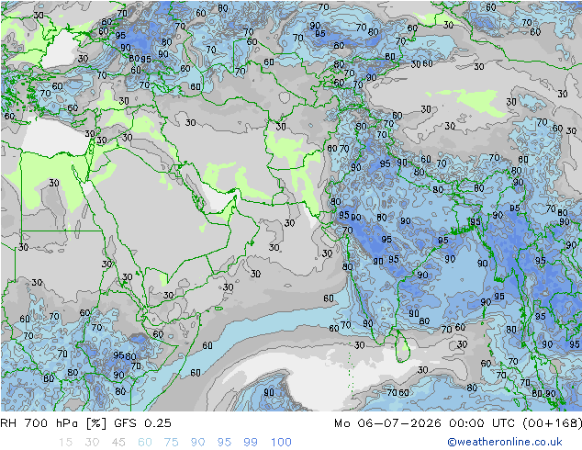582x450 pixels.
Task: Click the legend value 100
Action: [281, 443]
